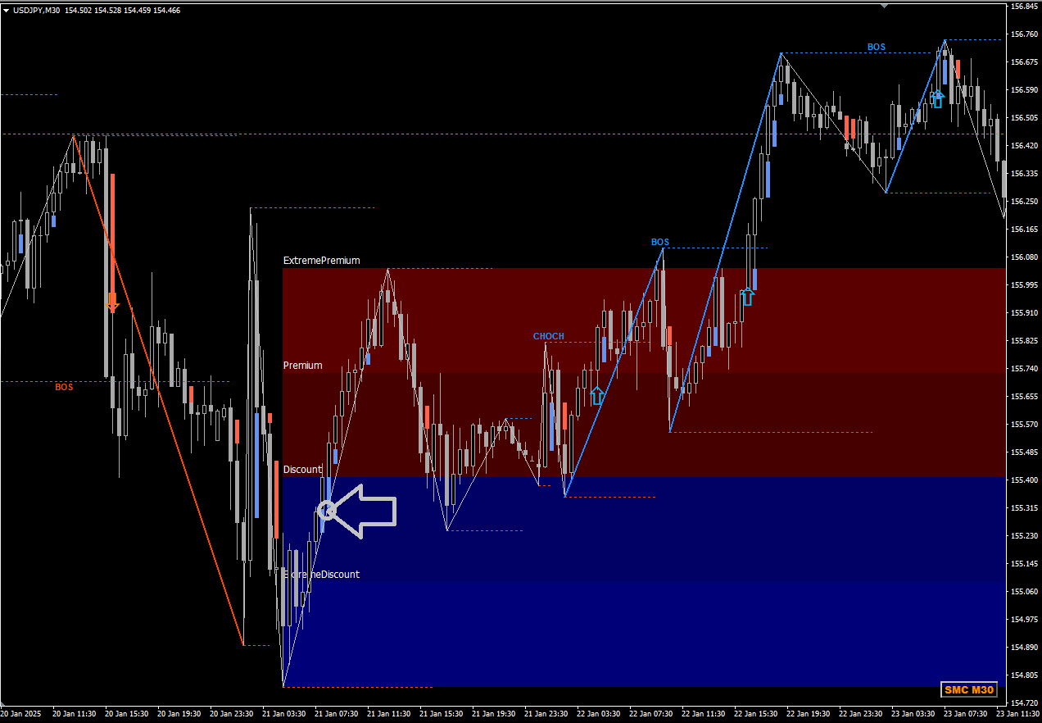The image size is (1042, 723).
Task: Select the blue buy arrow near 155.995 level
Action: coord(746,297)
